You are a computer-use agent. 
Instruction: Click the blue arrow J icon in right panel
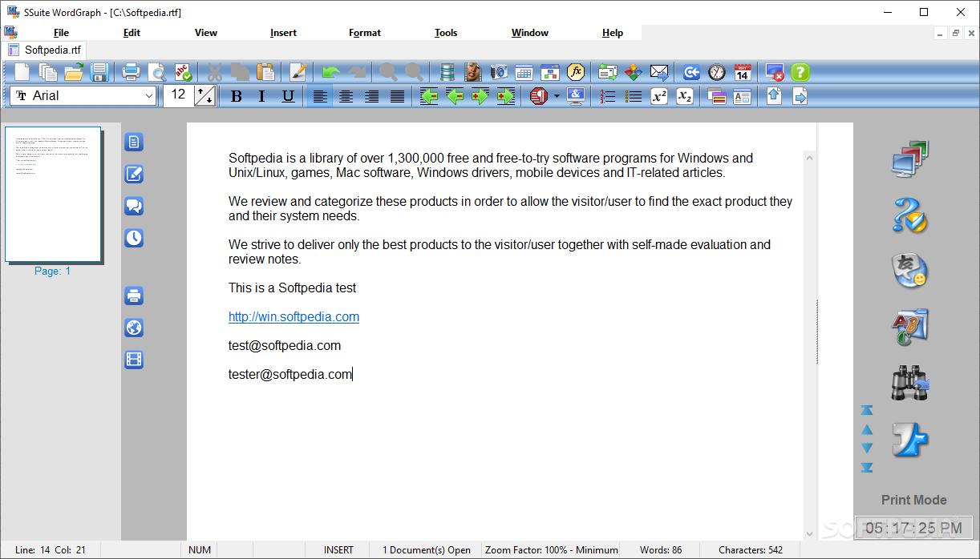(x=910, y=440)
